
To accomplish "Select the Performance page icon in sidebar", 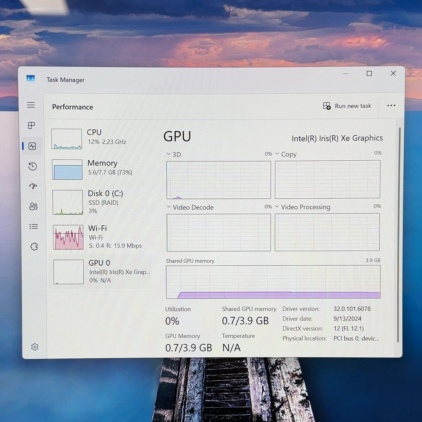I will point(32,146).
